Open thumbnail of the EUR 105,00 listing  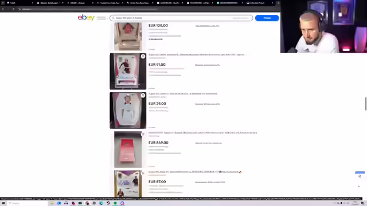(128, 37)
